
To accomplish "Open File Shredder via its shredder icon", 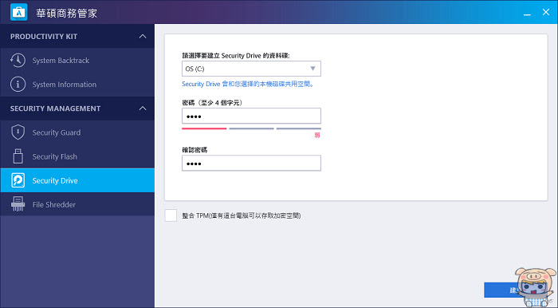I will (18, 204).
